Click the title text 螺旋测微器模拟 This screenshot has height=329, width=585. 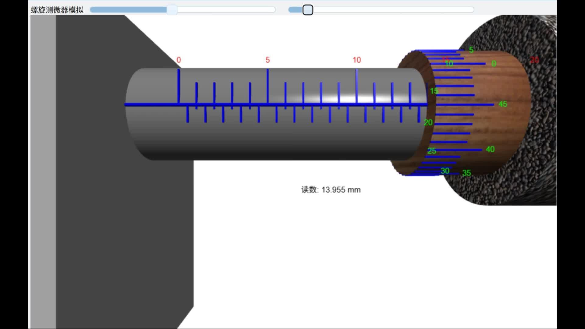point(57,10)
